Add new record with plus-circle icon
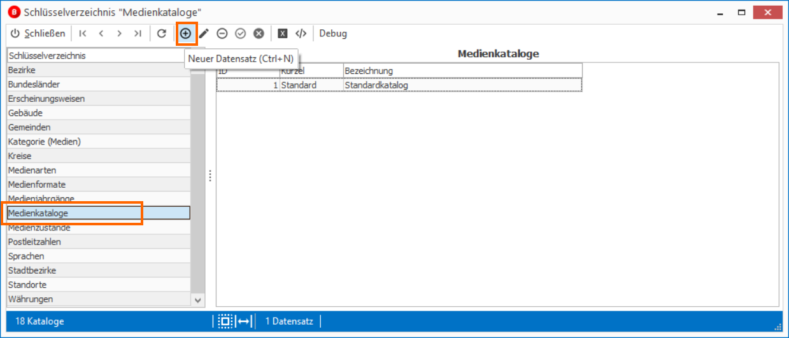The image size is (789, 338). click(185, 33)
